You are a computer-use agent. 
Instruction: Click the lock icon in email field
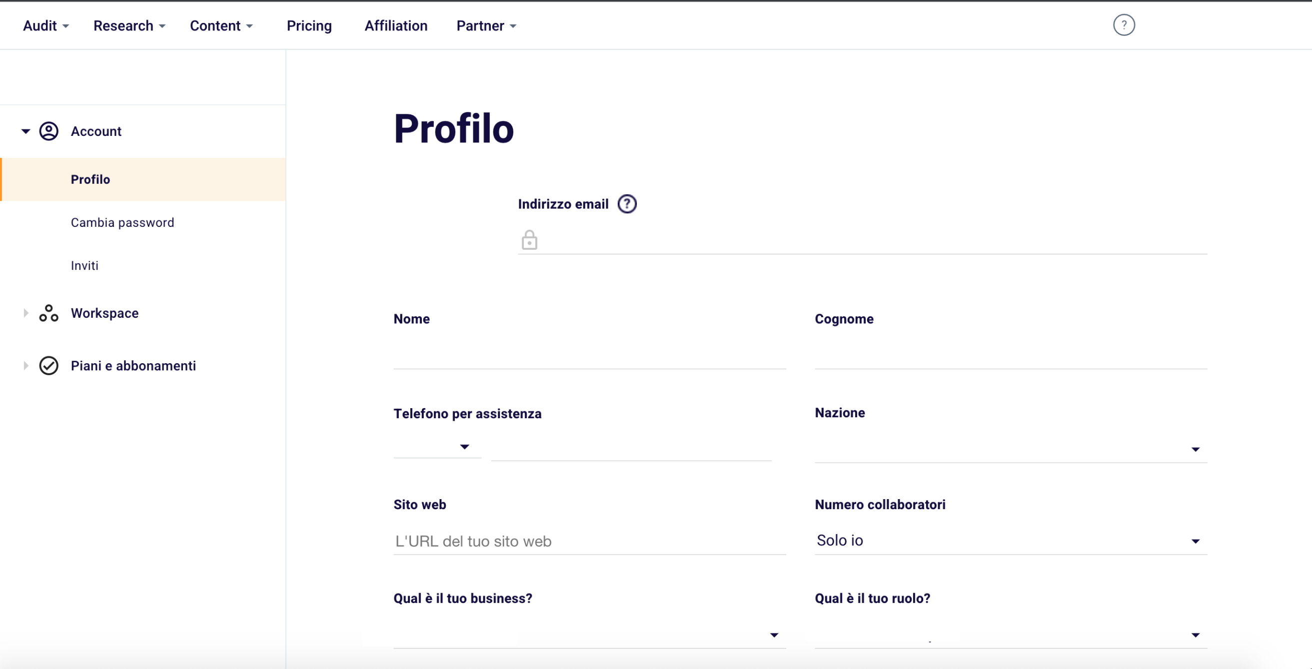point(529,240)
